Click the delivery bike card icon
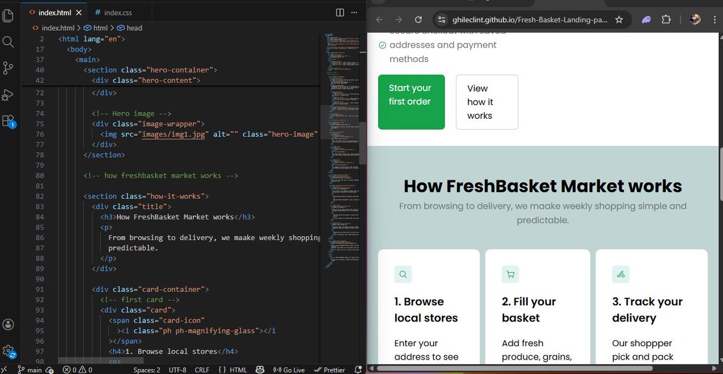The image size is (723, 374). (620, 274)
